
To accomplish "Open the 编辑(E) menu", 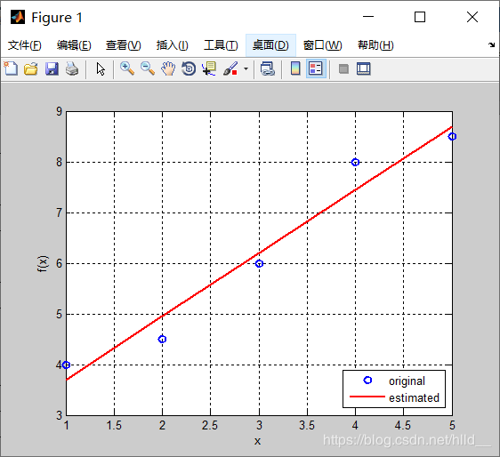I will coord(74,45).
